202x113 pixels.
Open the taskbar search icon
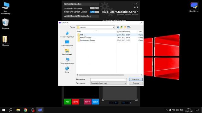pyautogui.click(x=11, y=110)
